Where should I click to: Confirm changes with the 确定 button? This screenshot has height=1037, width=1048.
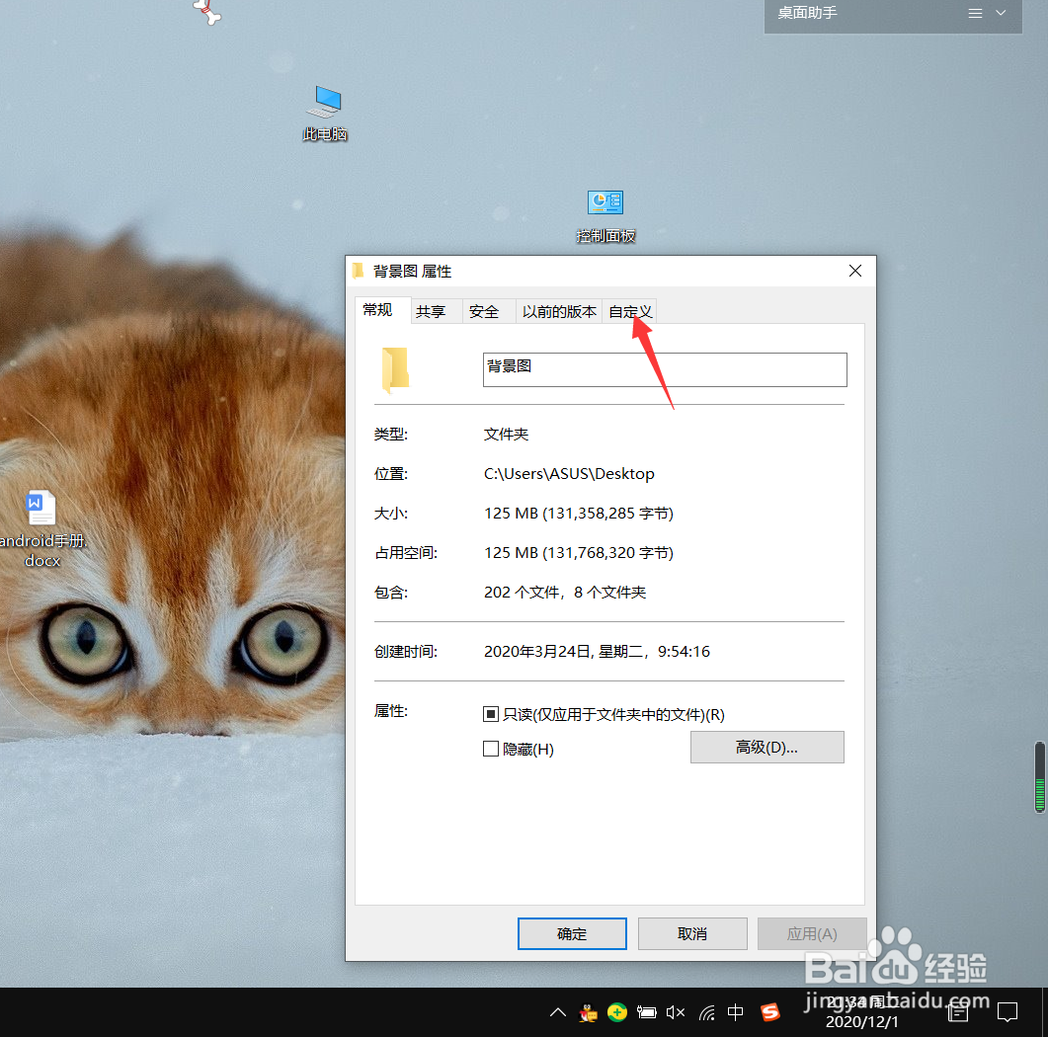click(572, 933)
